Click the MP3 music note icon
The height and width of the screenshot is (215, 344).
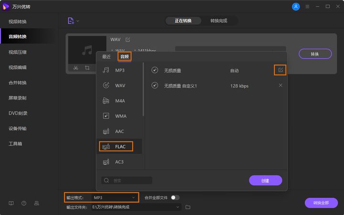[106, 70]
